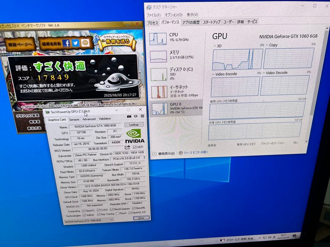Click the BIOS Version field 86.06.0E.00.BC

pos(98,149)
